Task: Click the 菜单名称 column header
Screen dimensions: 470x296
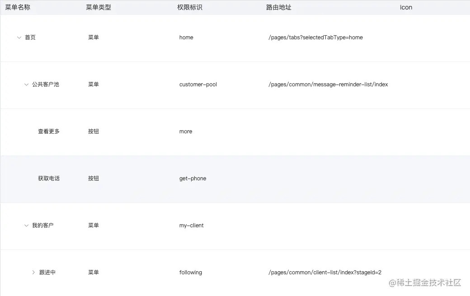Action: tap(18, 7)
